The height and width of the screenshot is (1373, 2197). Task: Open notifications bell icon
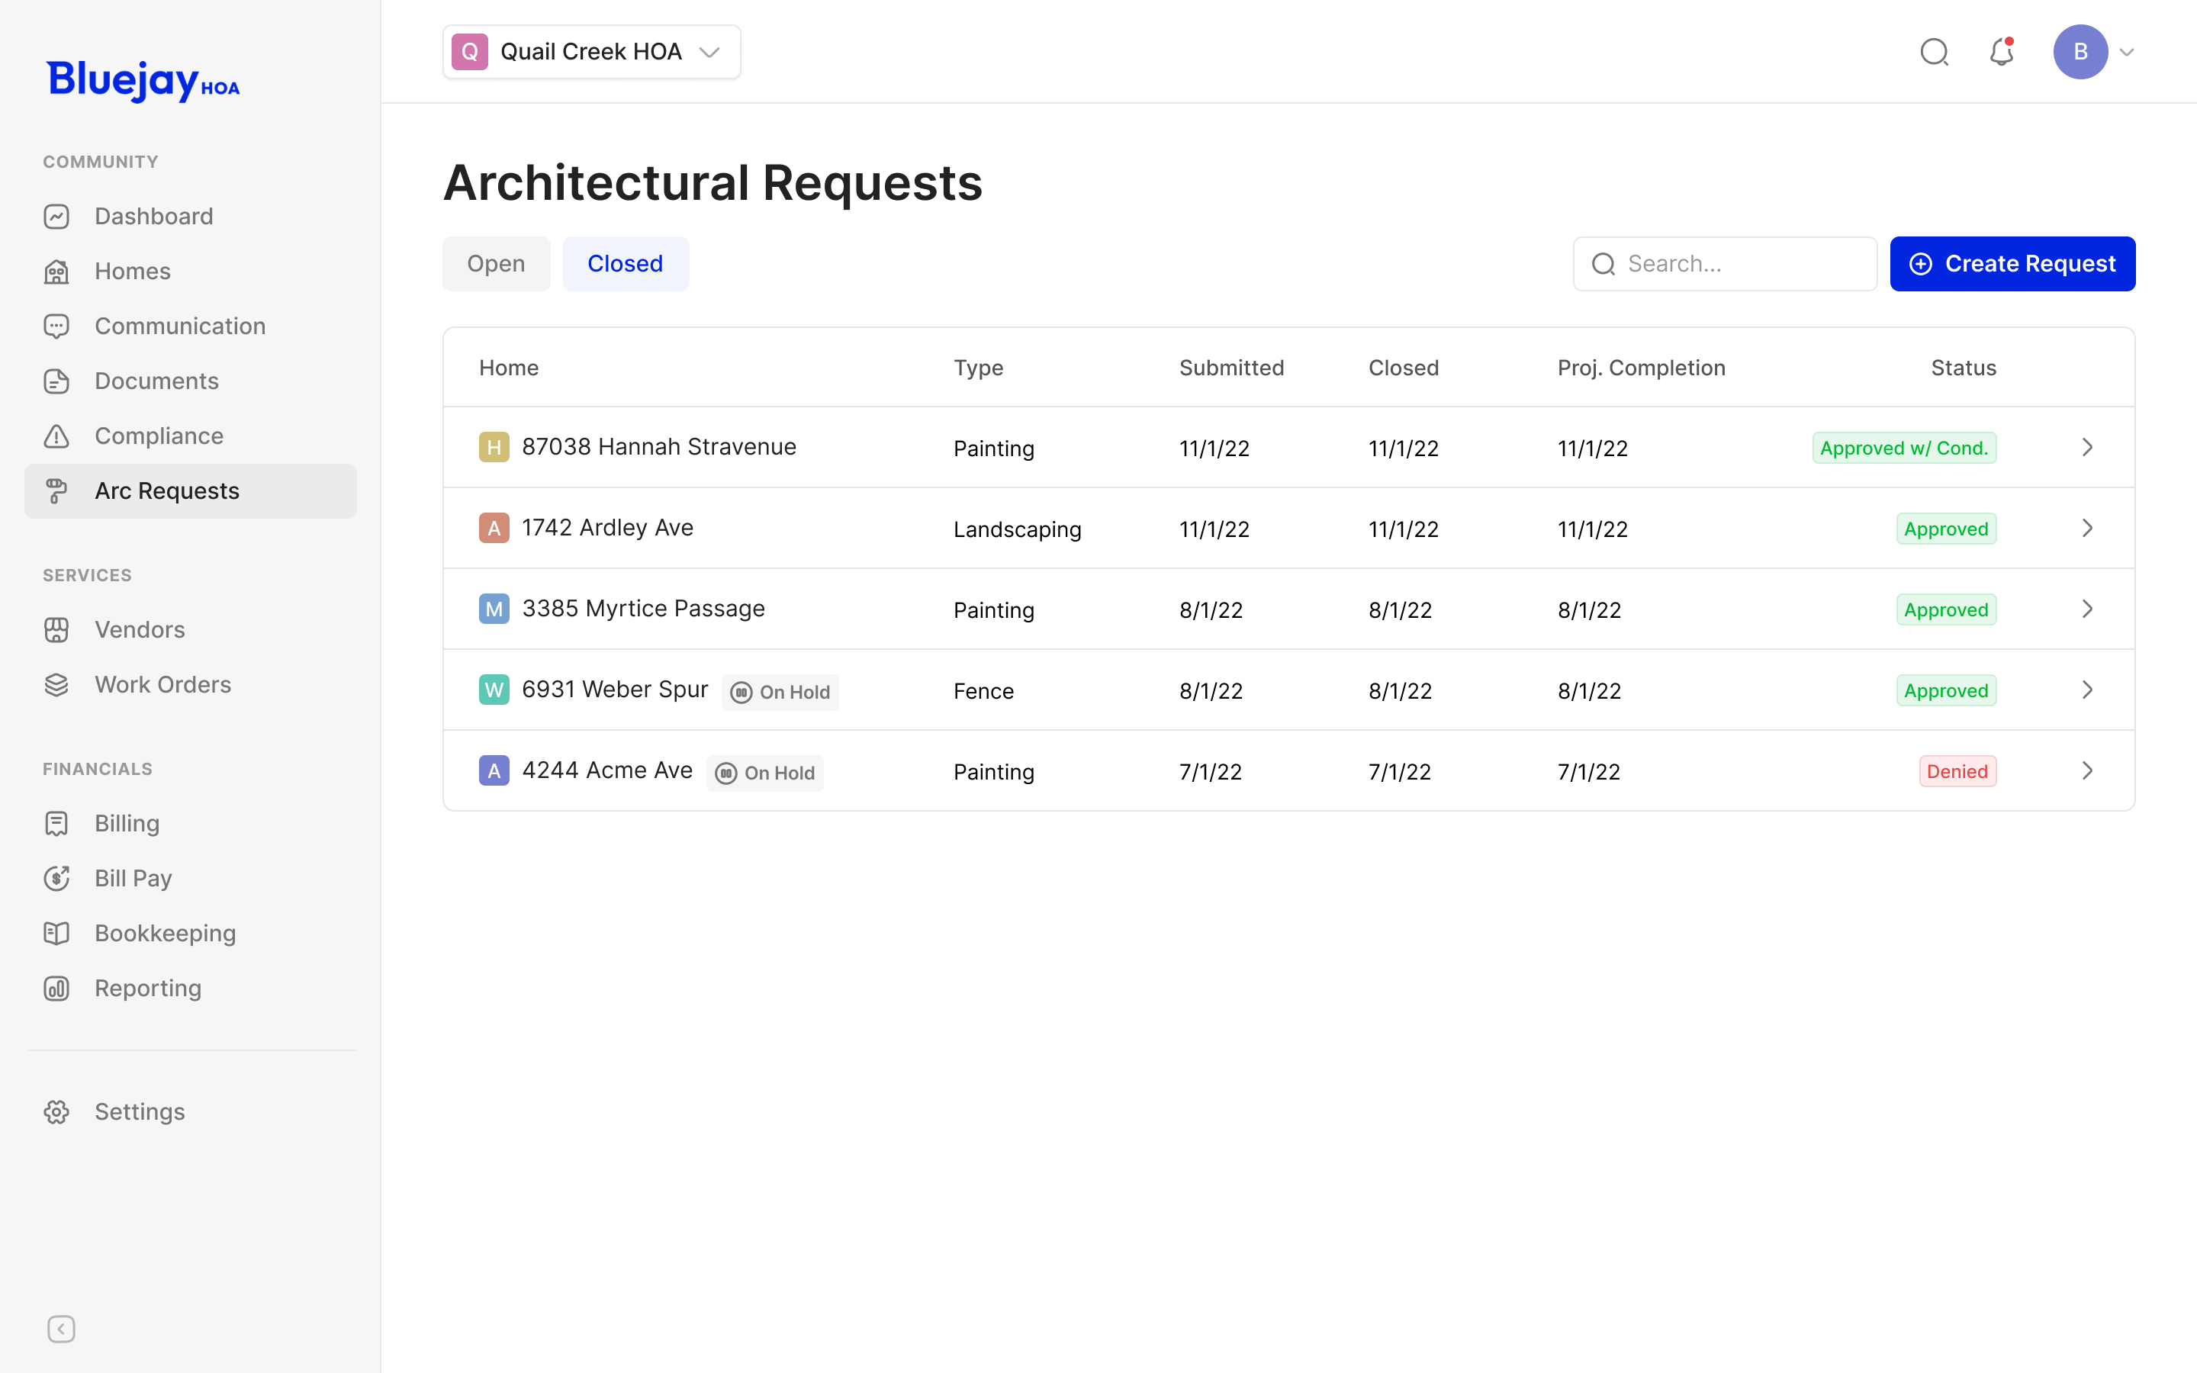[x=2002, y=52]
